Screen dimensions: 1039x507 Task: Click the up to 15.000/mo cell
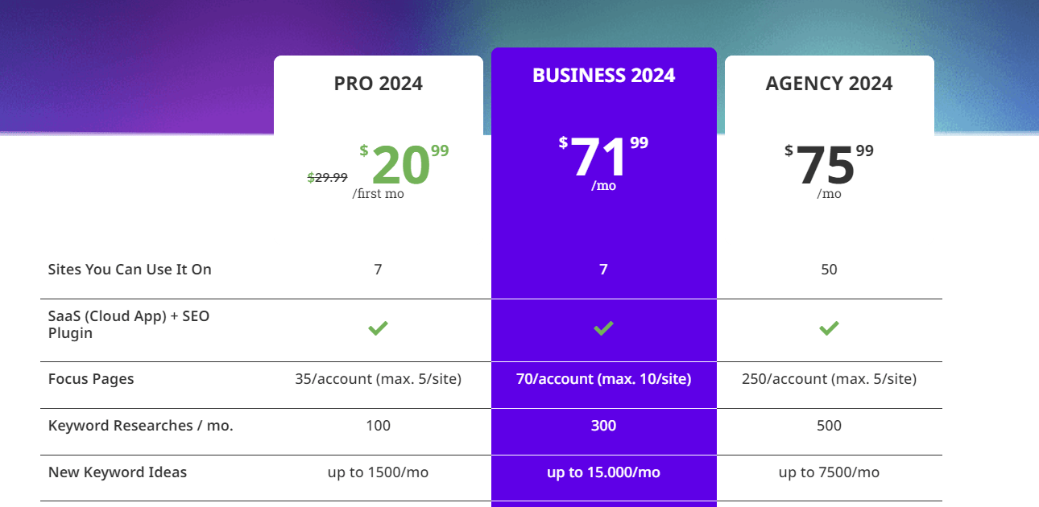603,472
